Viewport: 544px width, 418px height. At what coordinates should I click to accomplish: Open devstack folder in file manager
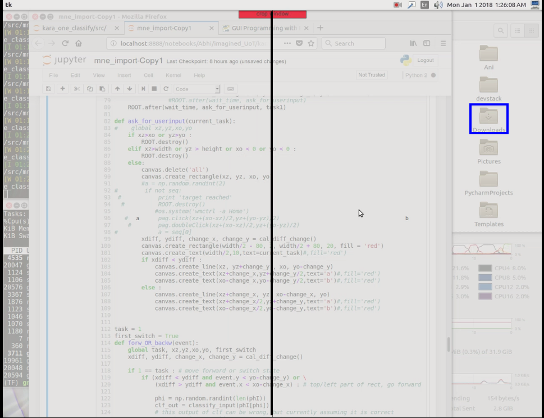488,89
